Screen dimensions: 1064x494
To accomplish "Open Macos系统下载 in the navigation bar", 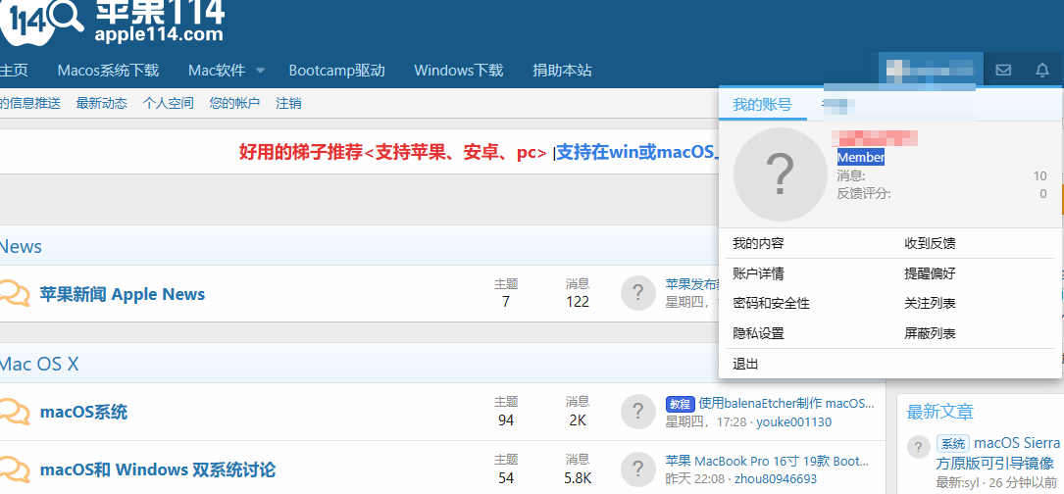I will [108, 70].
